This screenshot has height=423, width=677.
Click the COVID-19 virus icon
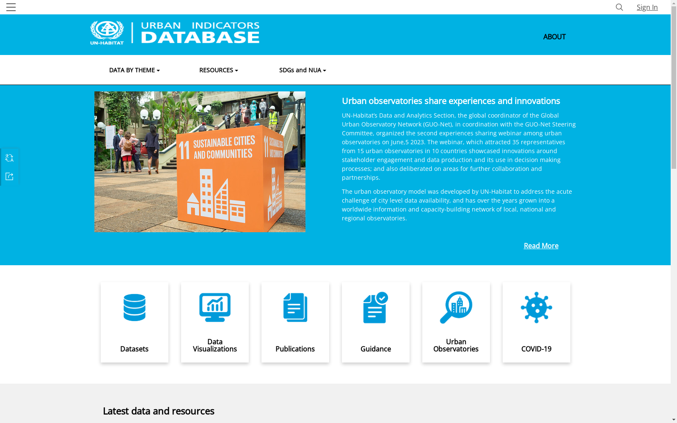click(537, 308)
